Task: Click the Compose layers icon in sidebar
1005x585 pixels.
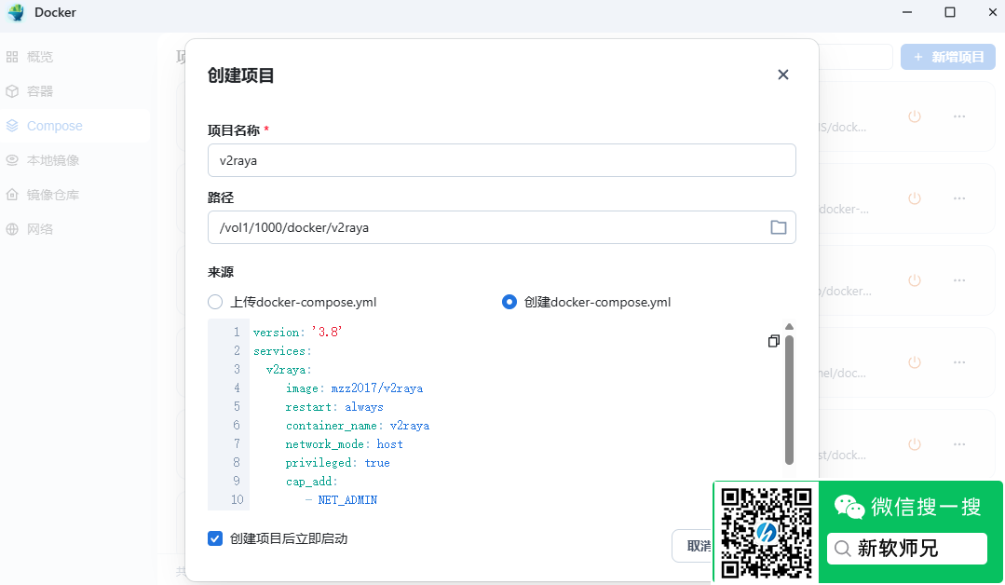Action: point(13,125)
